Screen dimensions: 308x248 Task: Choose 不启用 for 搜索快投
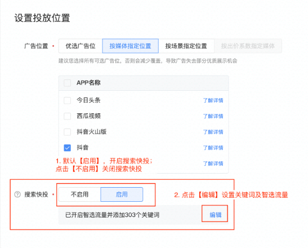pos(79,194)
